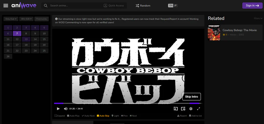
Task: Click the Sign in button
Action: pyautogui.click(x=252, y=6)
